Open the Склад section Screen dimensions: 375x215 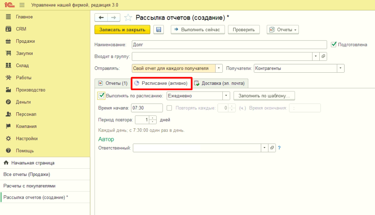[x=22, y=66]
